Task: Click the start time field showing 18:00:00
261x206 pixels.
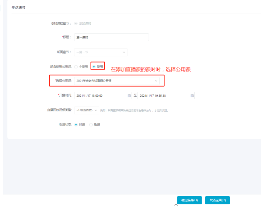Action: (x=100, y=96)
